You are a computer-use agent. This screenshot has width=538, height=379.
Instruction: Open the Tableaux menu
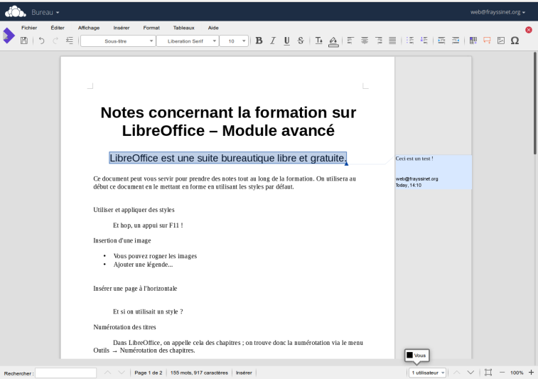point(183,28)
